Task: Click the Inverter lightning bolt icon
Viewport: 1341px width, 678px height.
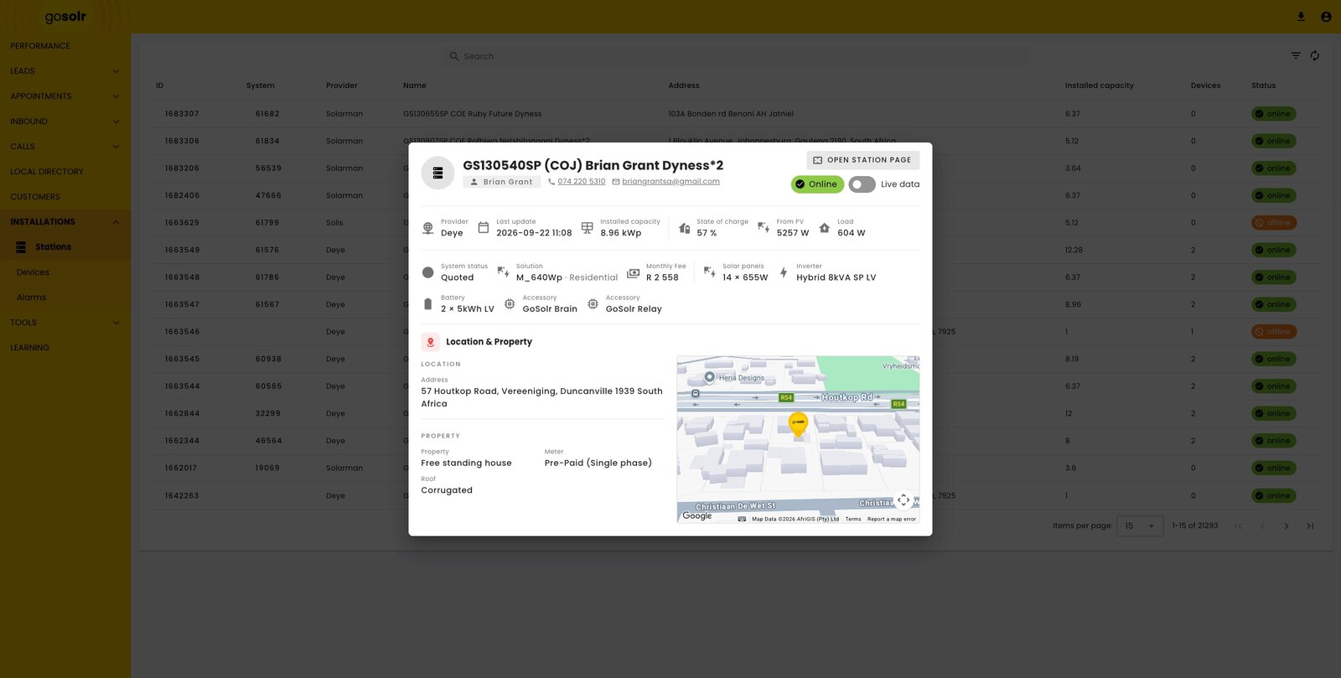Action: point(784,272)
